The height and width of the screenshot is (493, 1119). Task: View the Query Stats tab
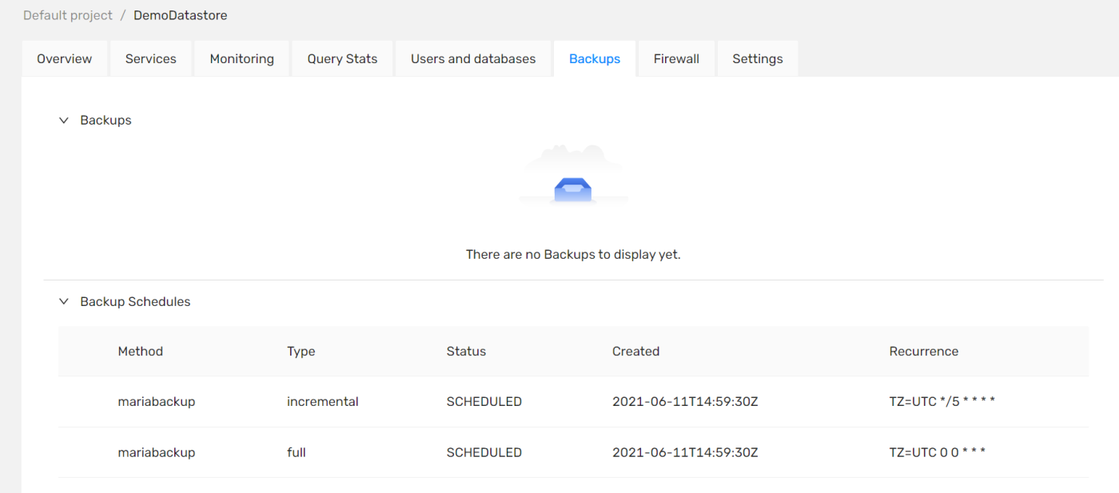(x=342, y=58)
